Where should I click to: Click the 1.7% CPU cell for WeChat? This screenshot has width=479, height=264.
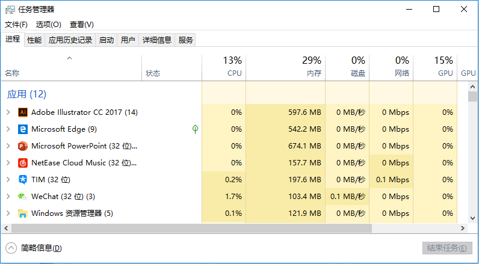[224, 196]
